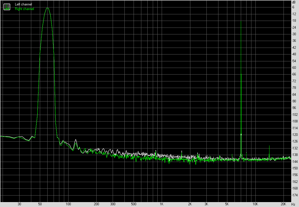
Task: Click the 'Hz' unit label on the frequency axis
Action: pyautogui.click(x=293, y=204)
